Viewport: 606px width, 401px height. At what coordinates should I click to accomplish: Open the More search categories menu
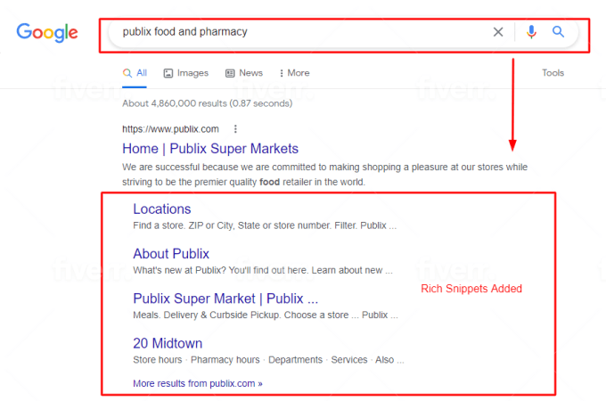[294, 73]
